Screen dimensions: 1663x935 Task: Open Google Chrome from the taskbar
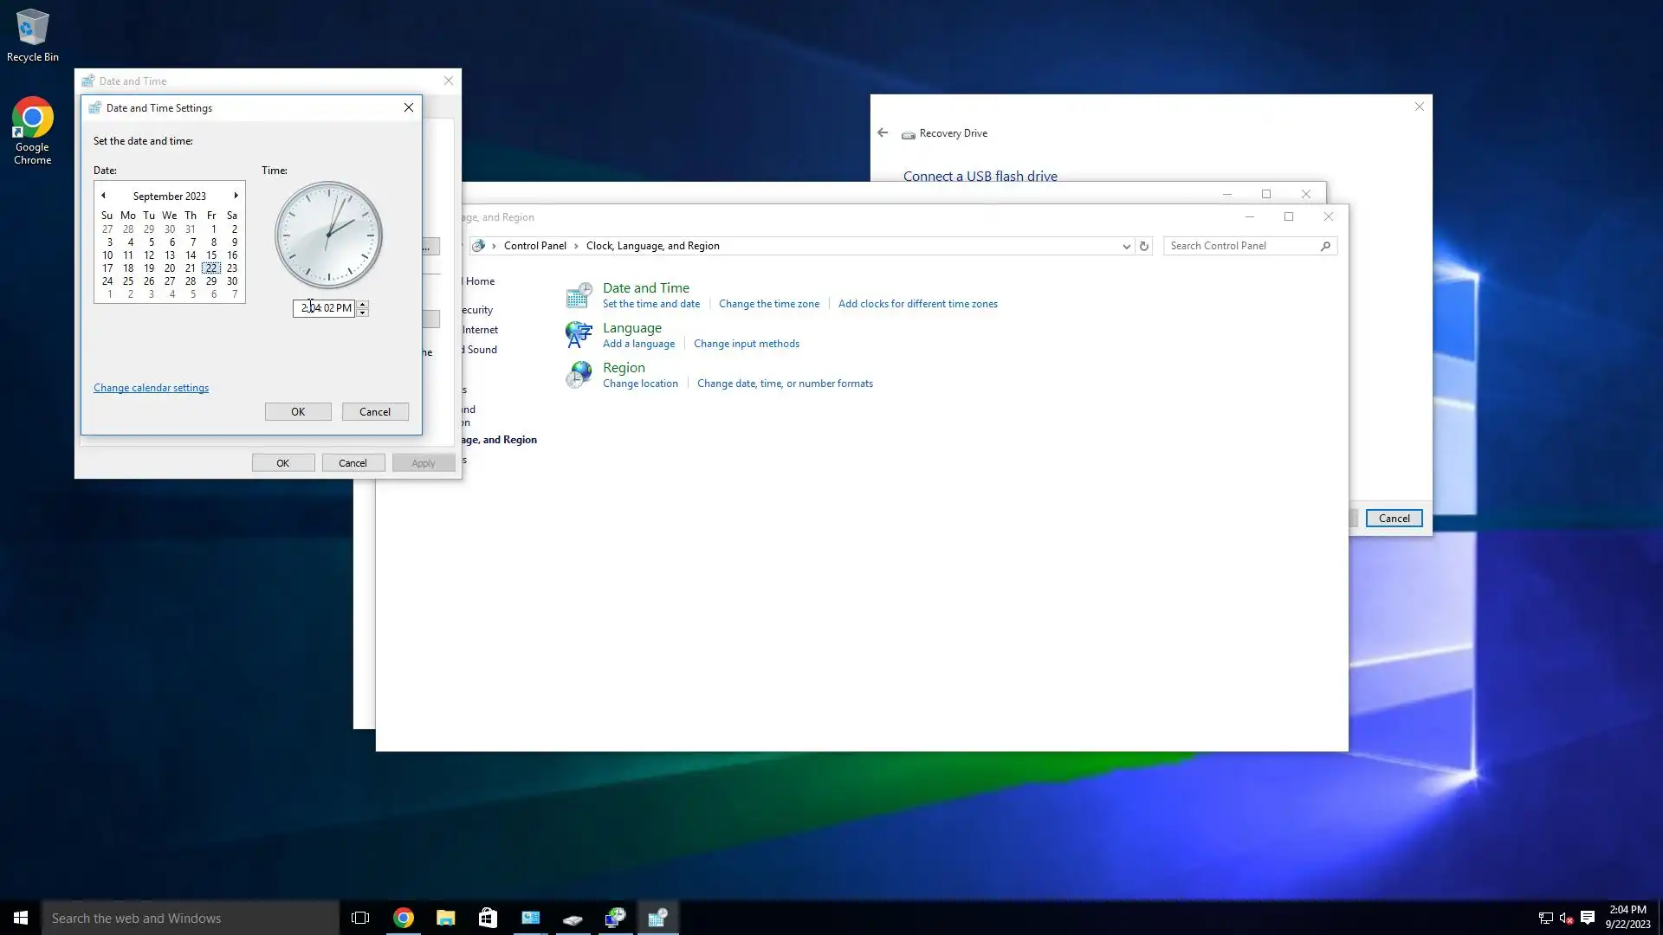[x=404, y=918]
